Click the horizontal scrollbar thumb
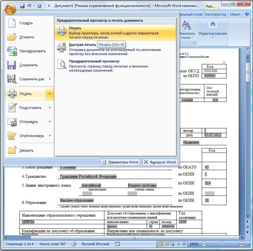The height and width of the screenshot is (251, 253). tap(135, 238)
